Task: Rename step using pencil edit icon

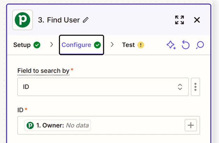Action: click(x=86, y=20)
